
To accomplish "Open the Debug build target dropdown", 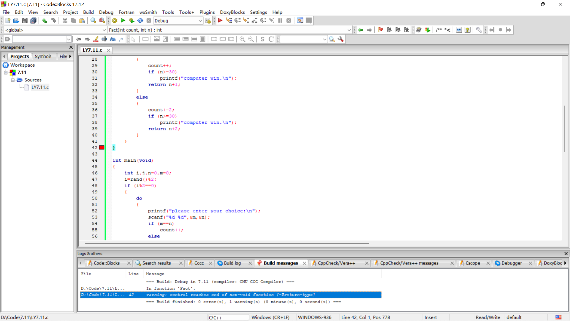I will [x=200, y=21].
